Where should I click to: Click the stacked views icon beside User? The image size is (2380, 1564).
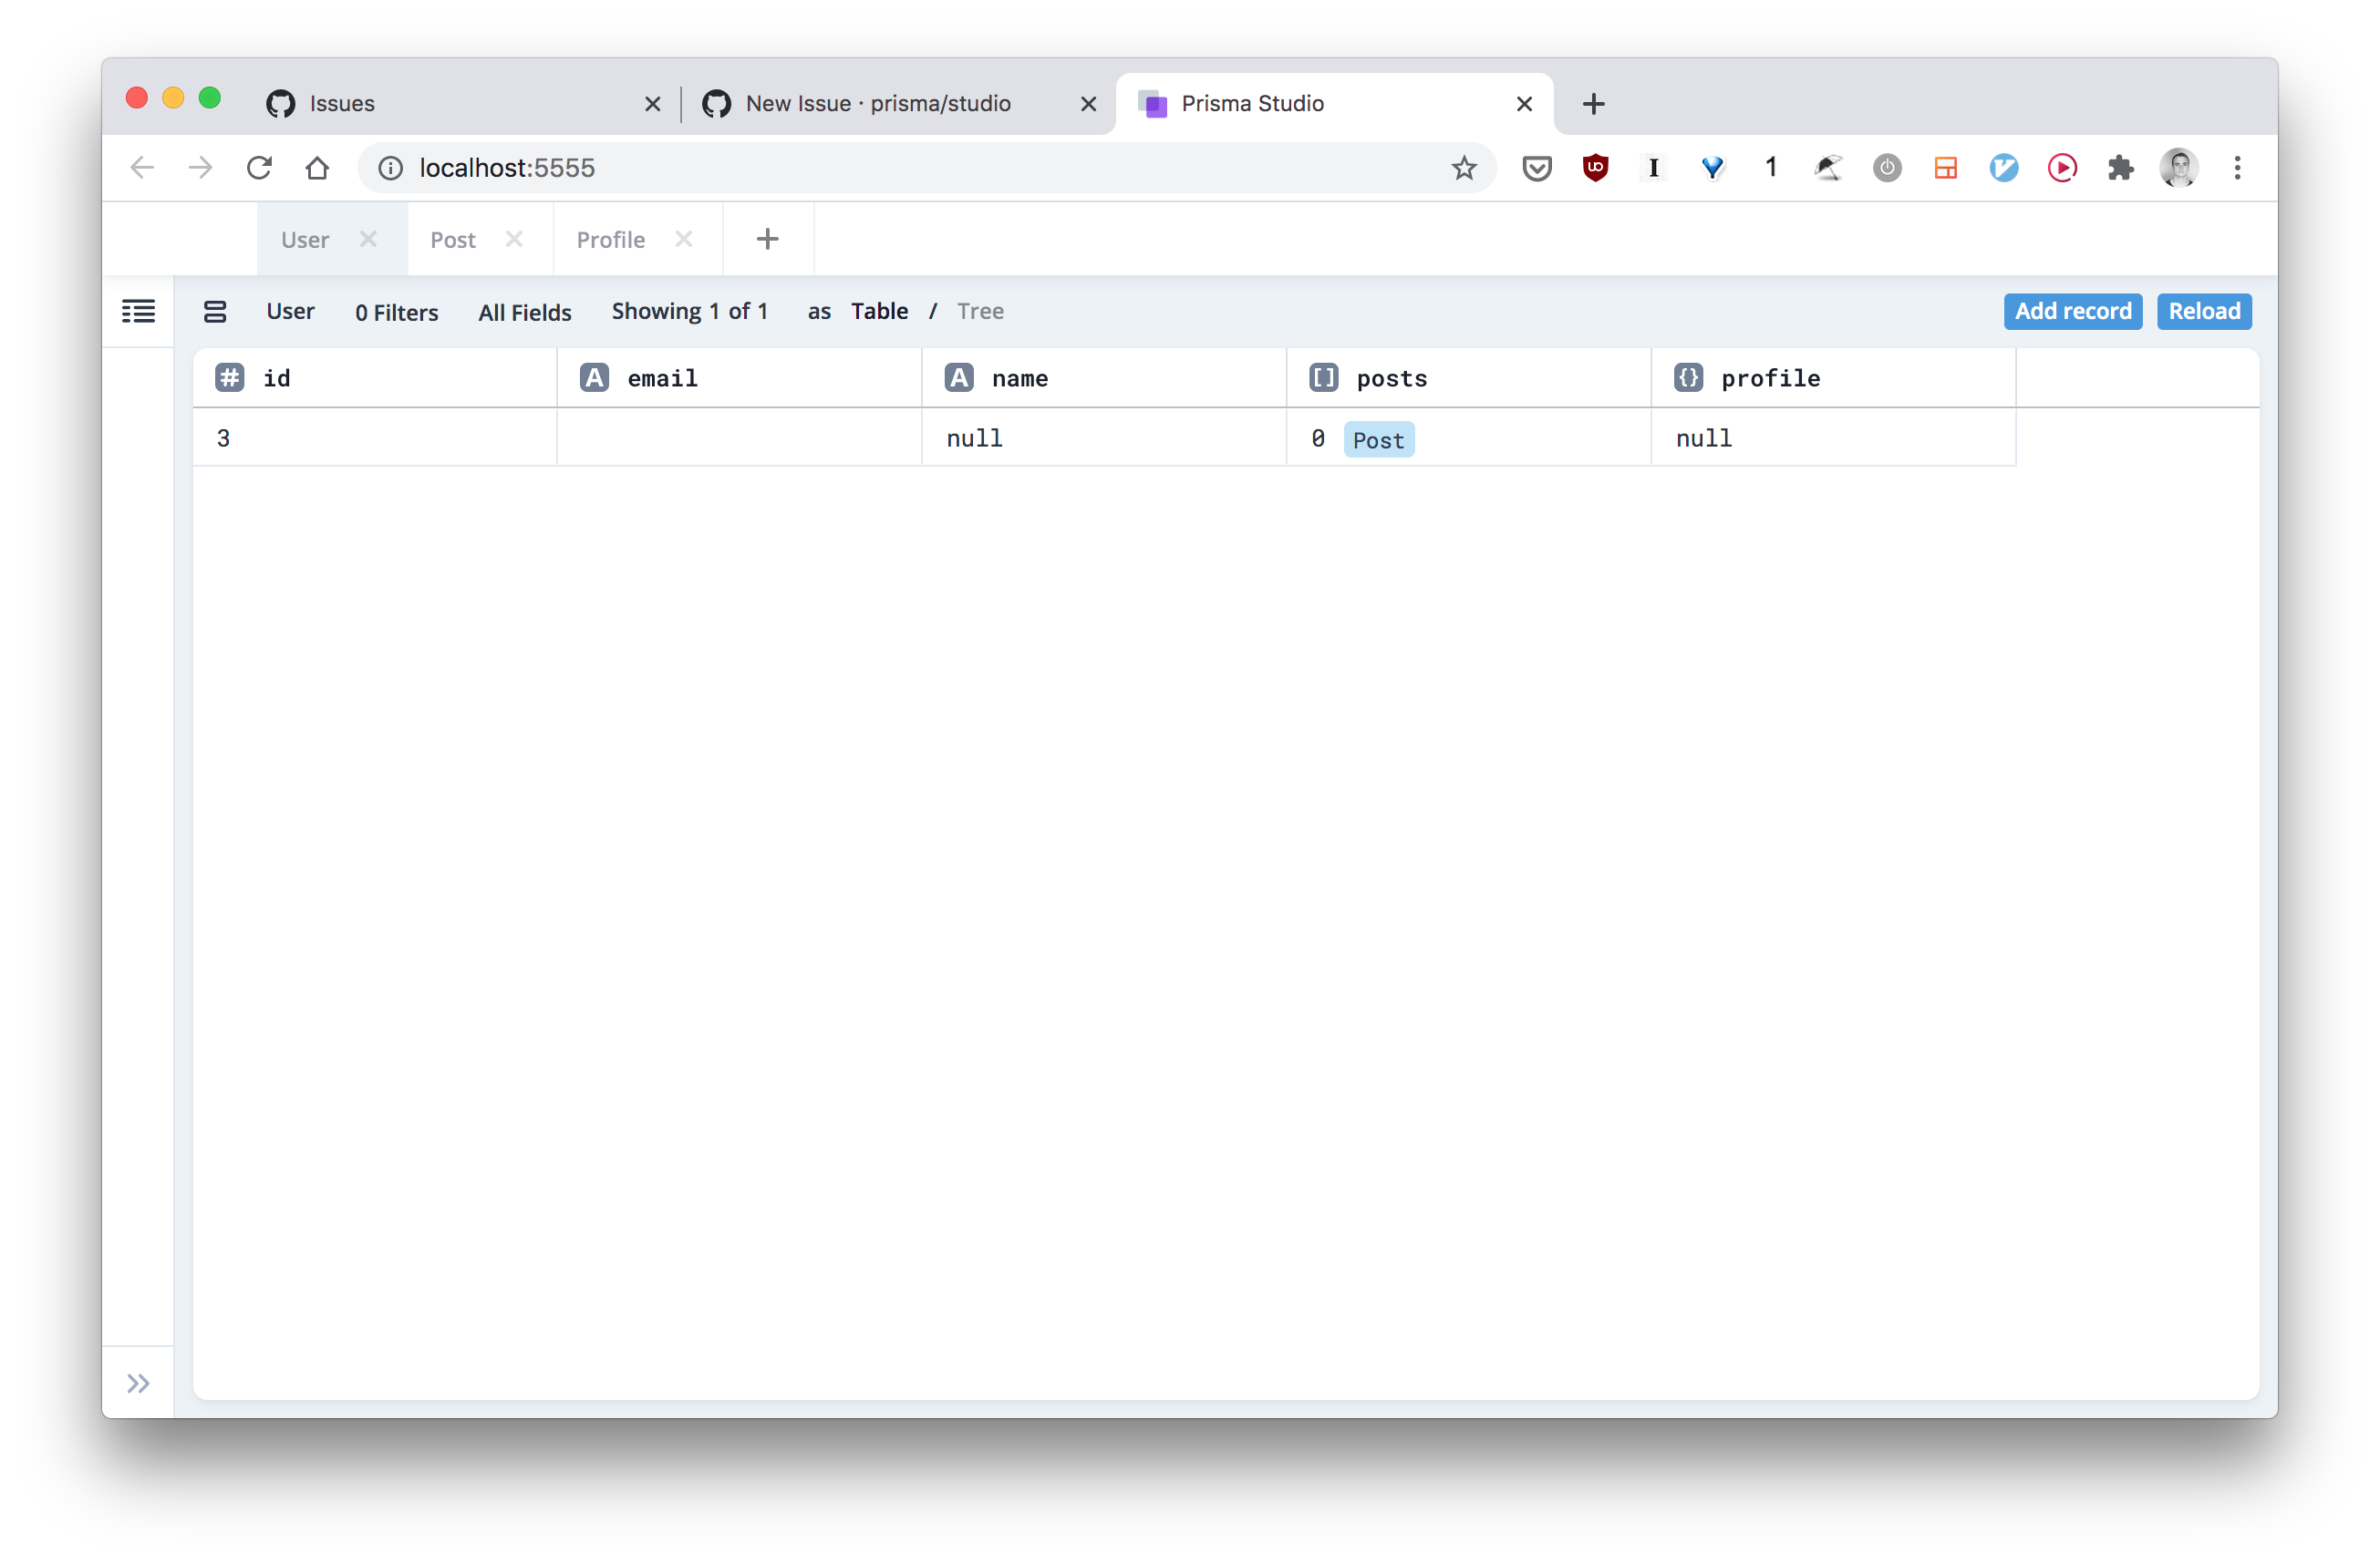coord(214,311)
